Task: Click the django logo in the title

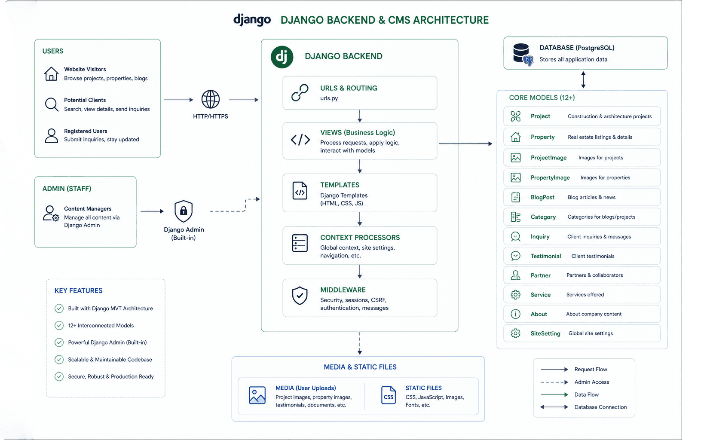Action: pyautogui.click(x=252, y=20)
